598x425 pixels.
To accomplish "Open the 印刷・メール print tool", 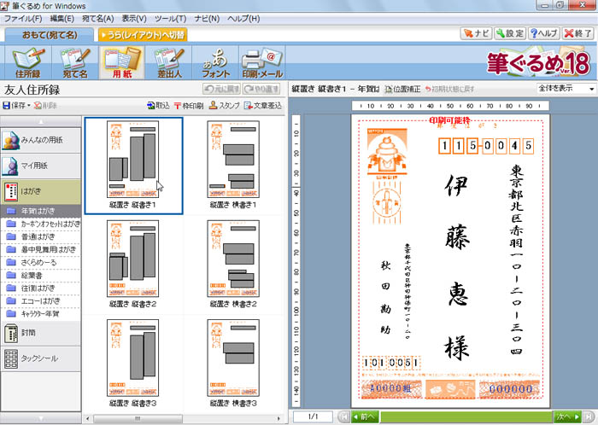I will tap(263, 65).
